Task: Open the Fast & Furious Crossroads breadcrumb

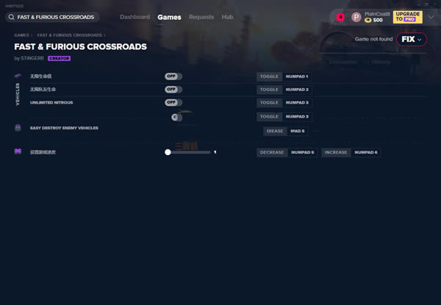Action: coord(69,35)
